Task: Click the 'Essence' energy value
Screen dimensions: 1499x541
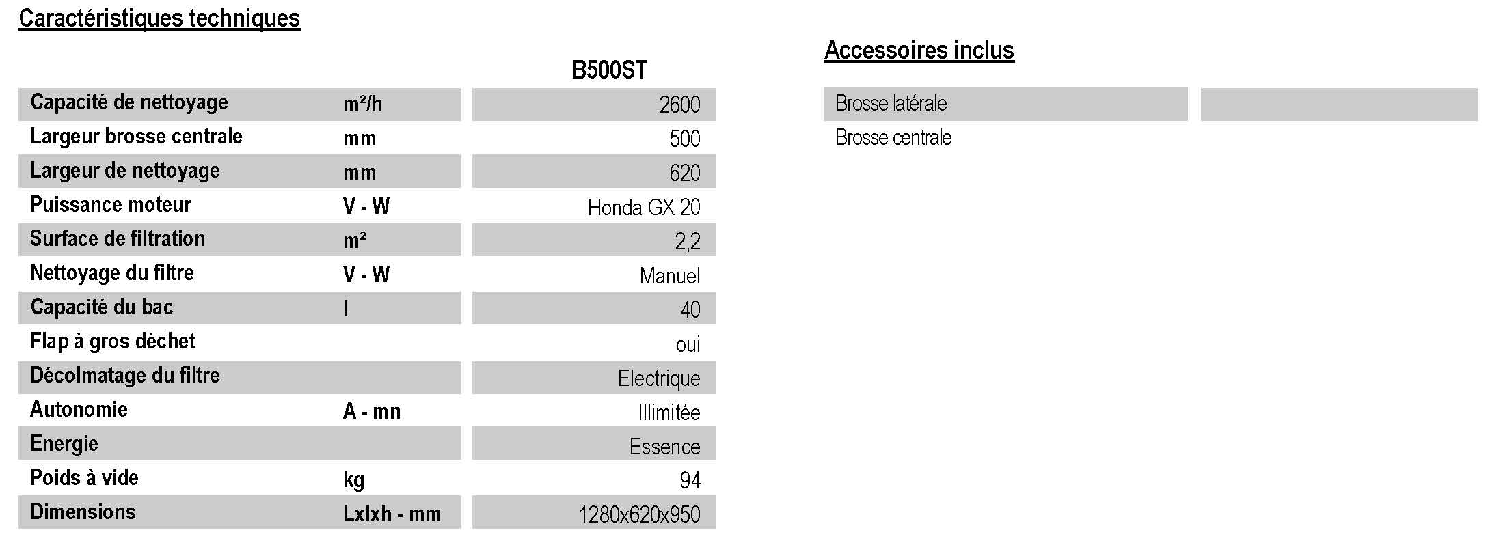Action: click(664, 446)
